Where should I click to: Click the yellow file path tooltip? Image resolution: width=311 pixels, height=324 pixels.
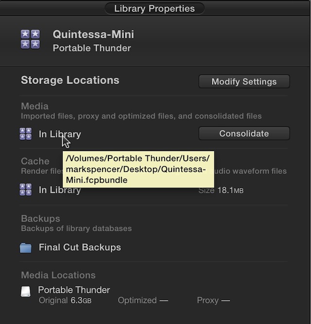pyautogui.click(x=138, y=169)
